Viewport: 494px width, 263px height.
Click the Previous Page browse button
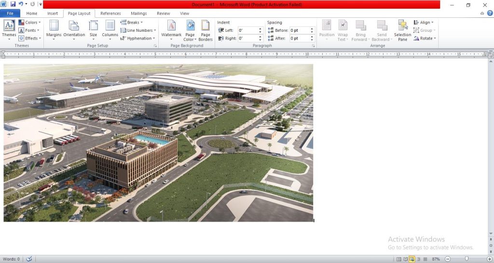click(x=491, y=240)
